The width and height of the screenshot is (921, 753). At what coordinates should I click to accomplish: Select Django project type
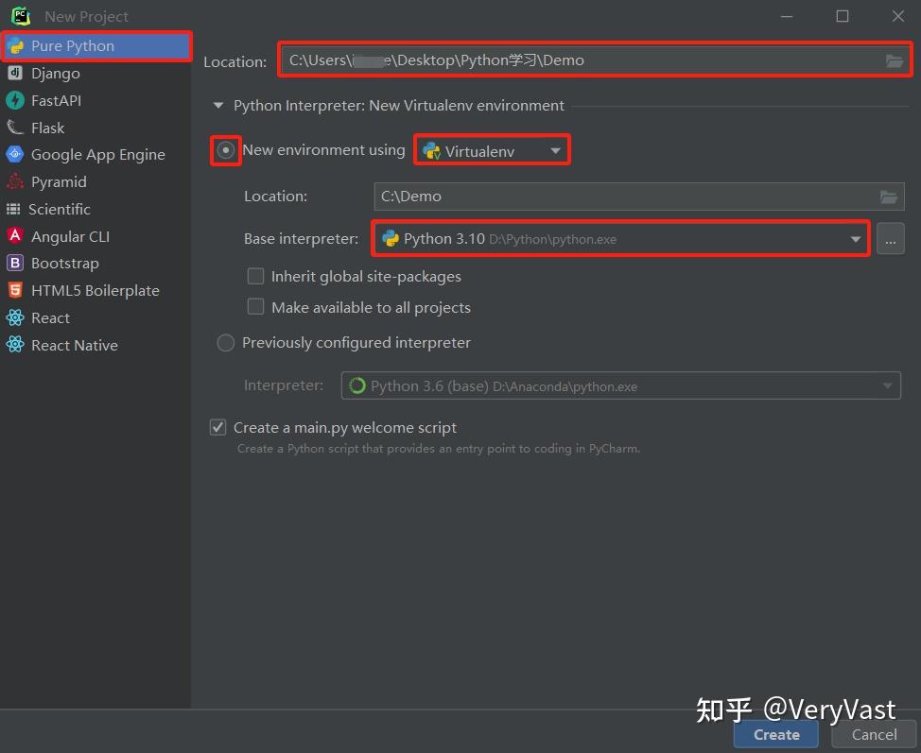pos(96,73)
